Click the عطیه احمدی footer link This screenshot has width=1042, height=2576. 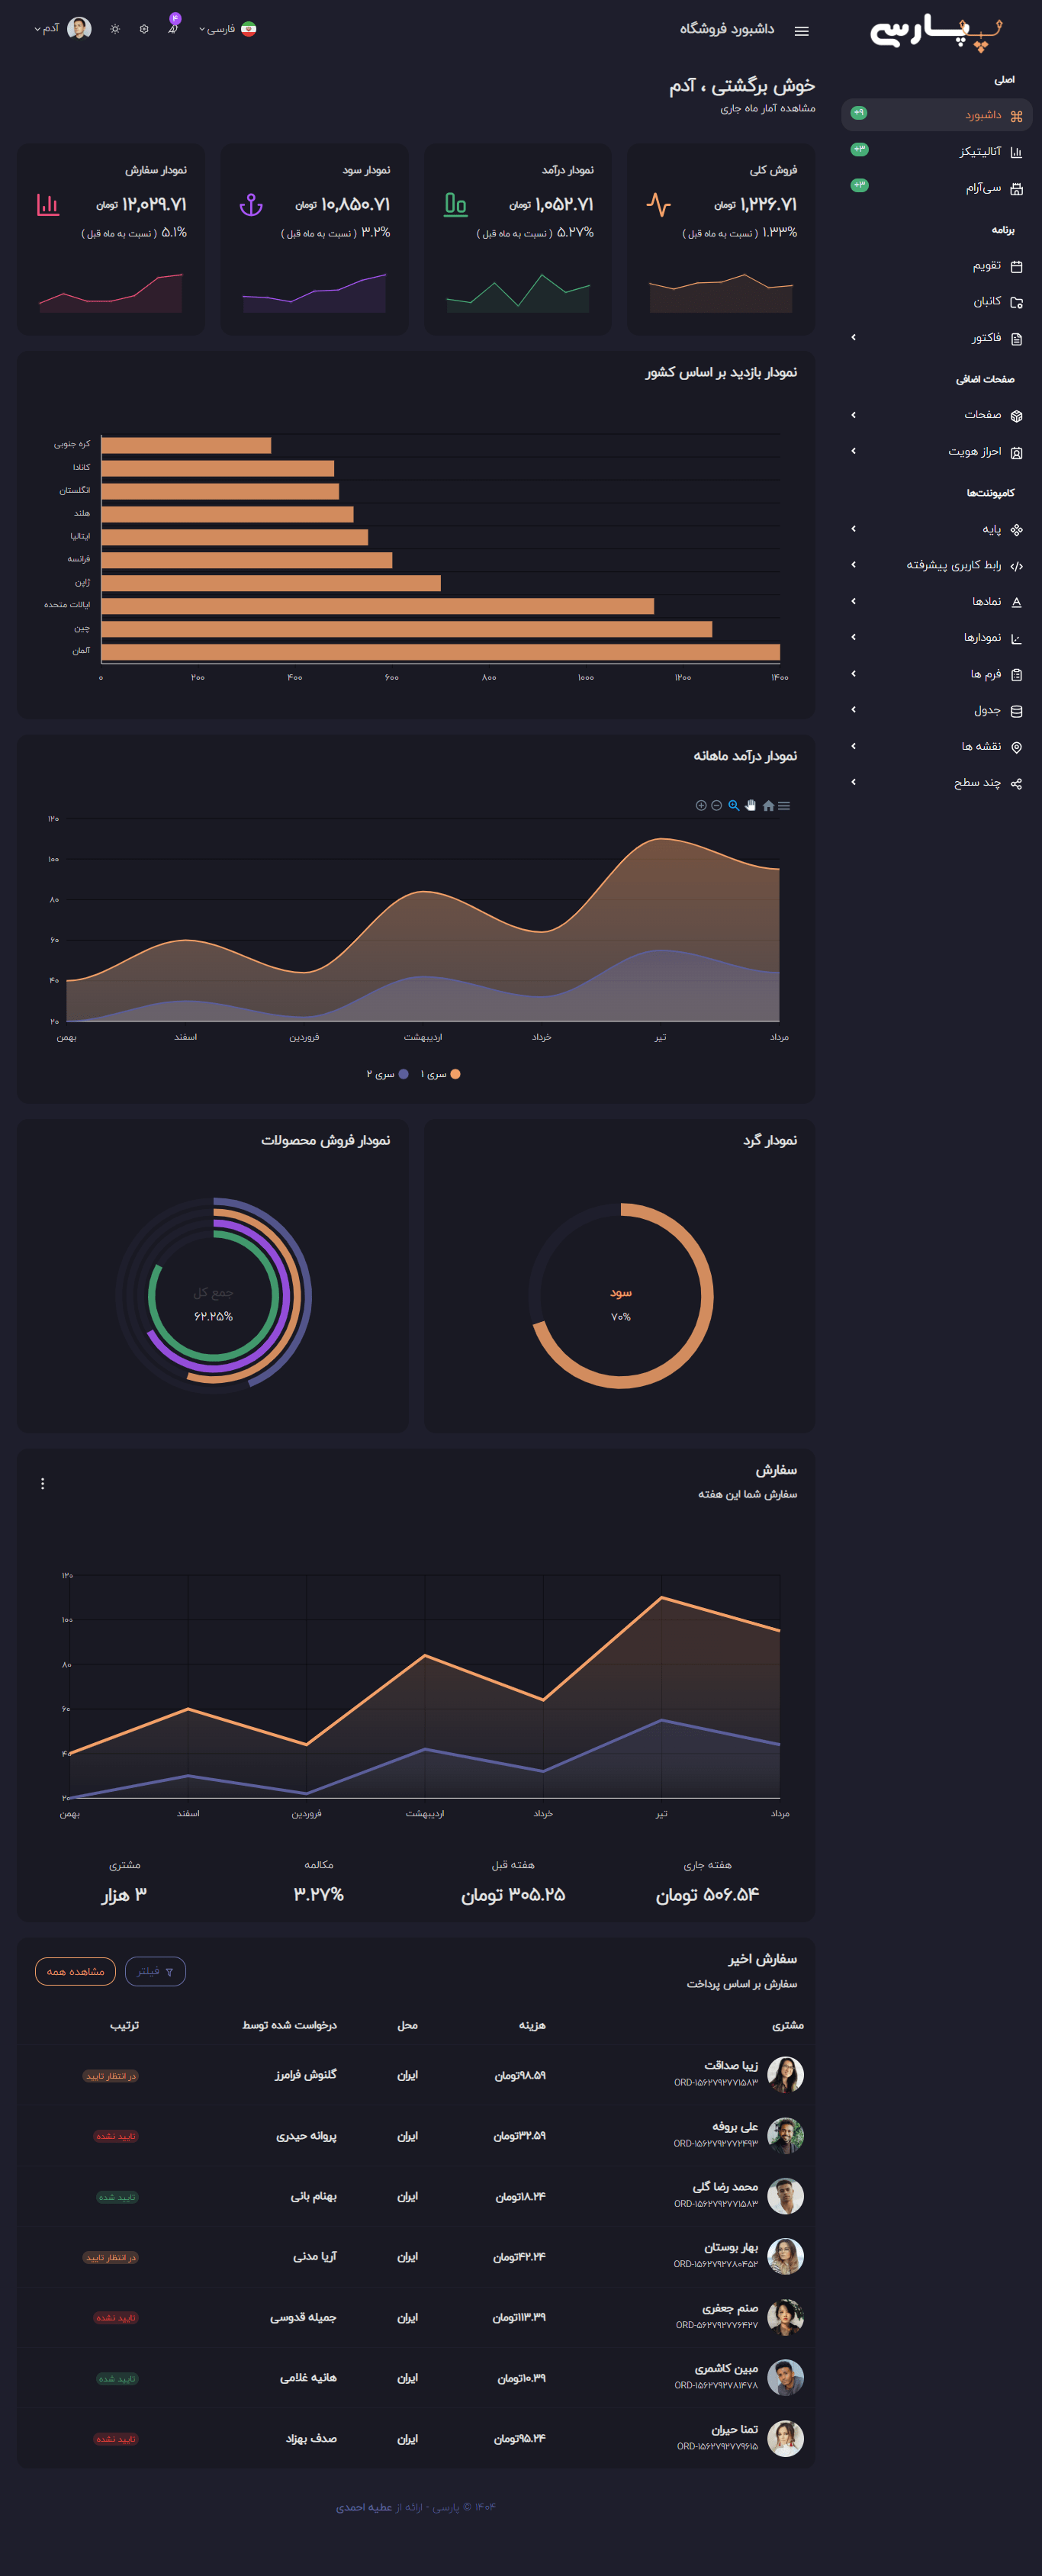pos(364,2507)
